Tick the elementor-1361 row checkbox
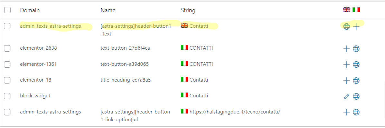 (x=7, y=64)
